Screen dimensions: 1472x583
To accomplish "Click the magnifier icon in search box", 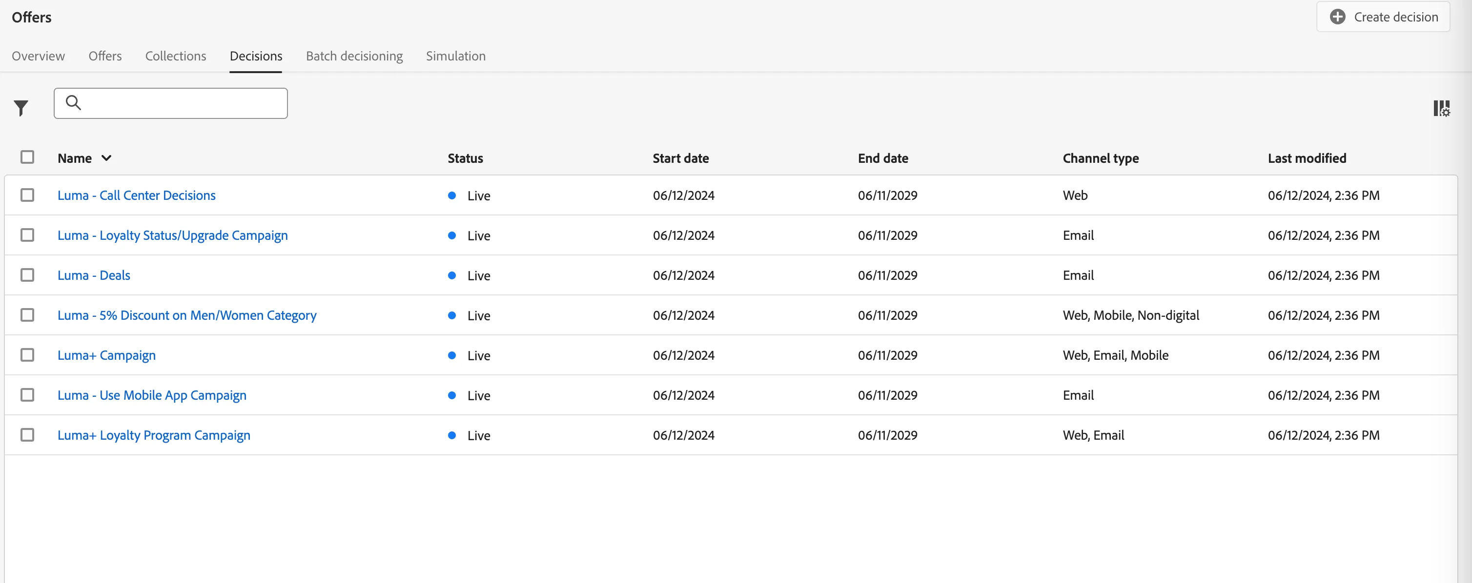I will 73,103.
